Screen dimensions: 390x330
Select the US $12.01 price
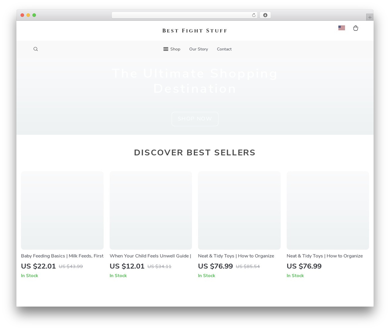point(127,266)
